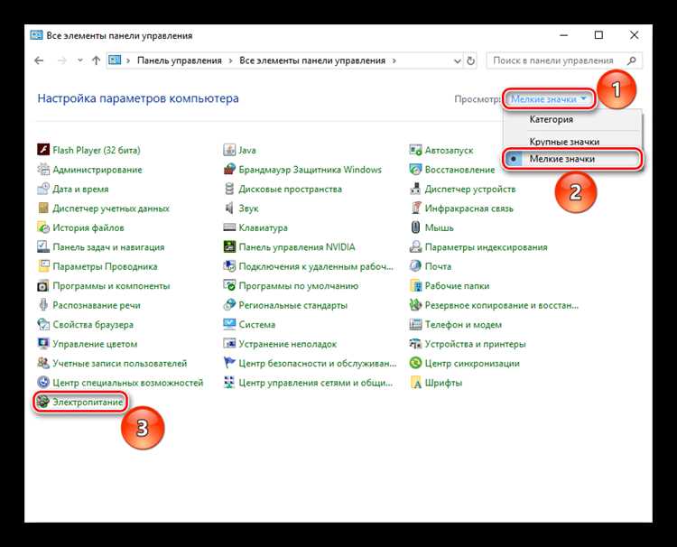Image resolution: width=677 pixels, height=547 pixels.
Task: Expand the chevron after Панель управления breadcrumb
Action: pyautogui.click(x=230, y=60)
